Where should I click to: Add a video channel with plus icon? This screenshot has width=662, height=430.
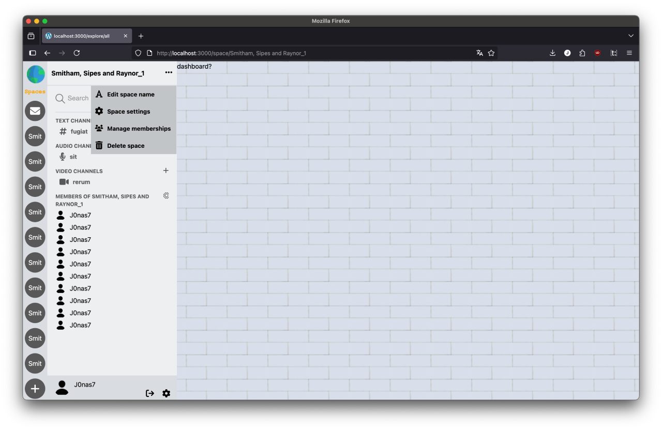166,171
